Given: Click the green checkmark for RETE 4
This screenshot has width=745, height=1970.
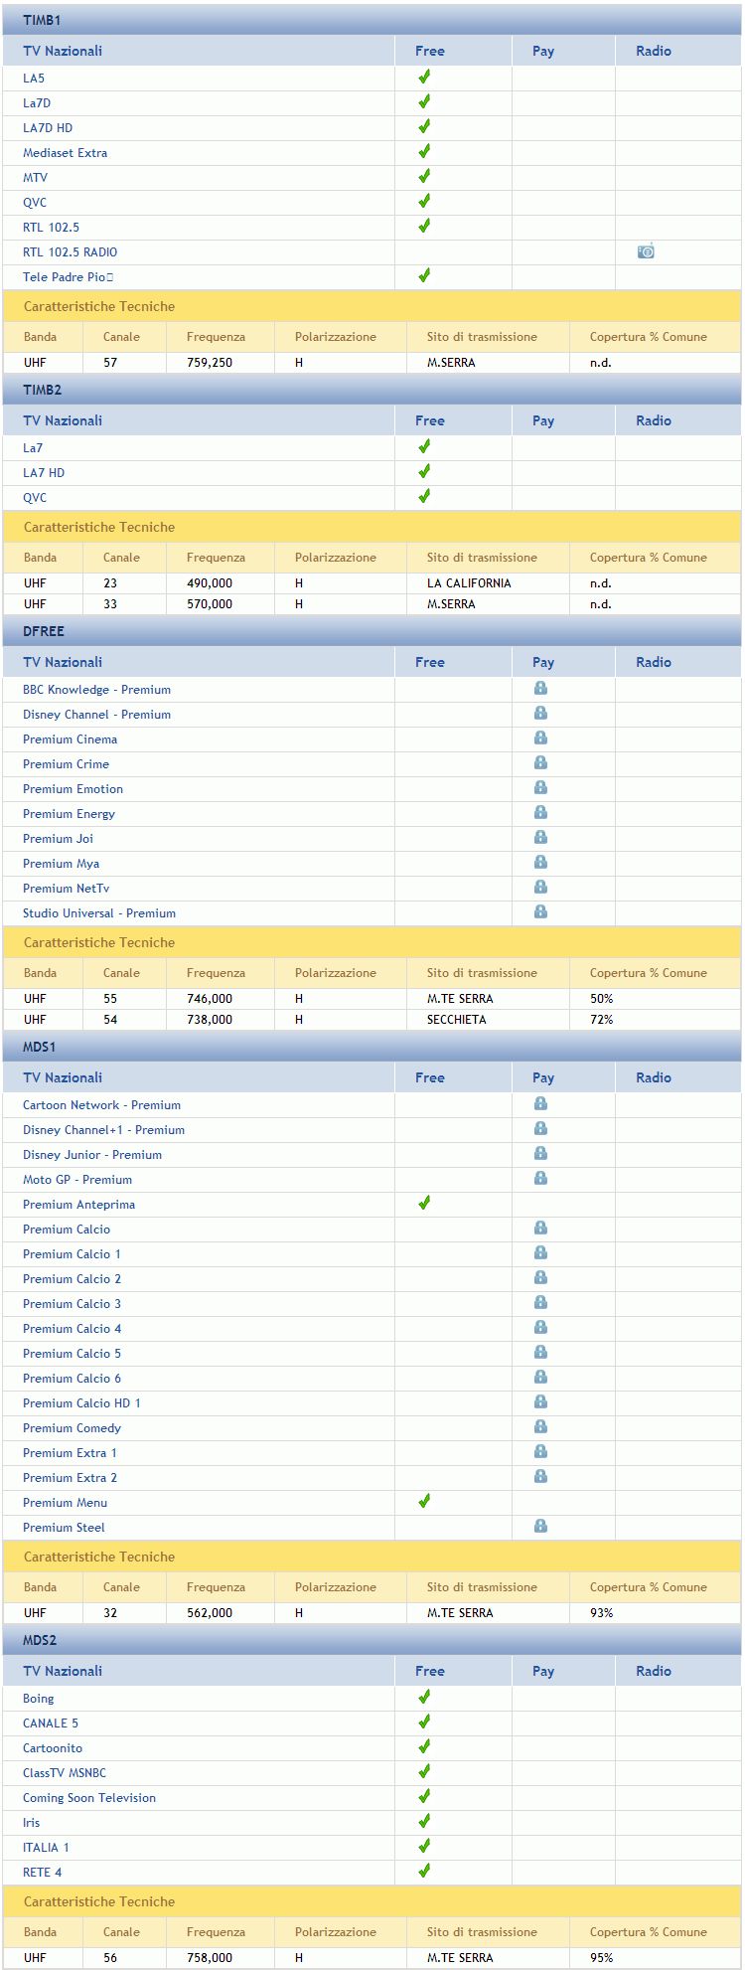Looking at the screenshot, I should [424, 1871].
